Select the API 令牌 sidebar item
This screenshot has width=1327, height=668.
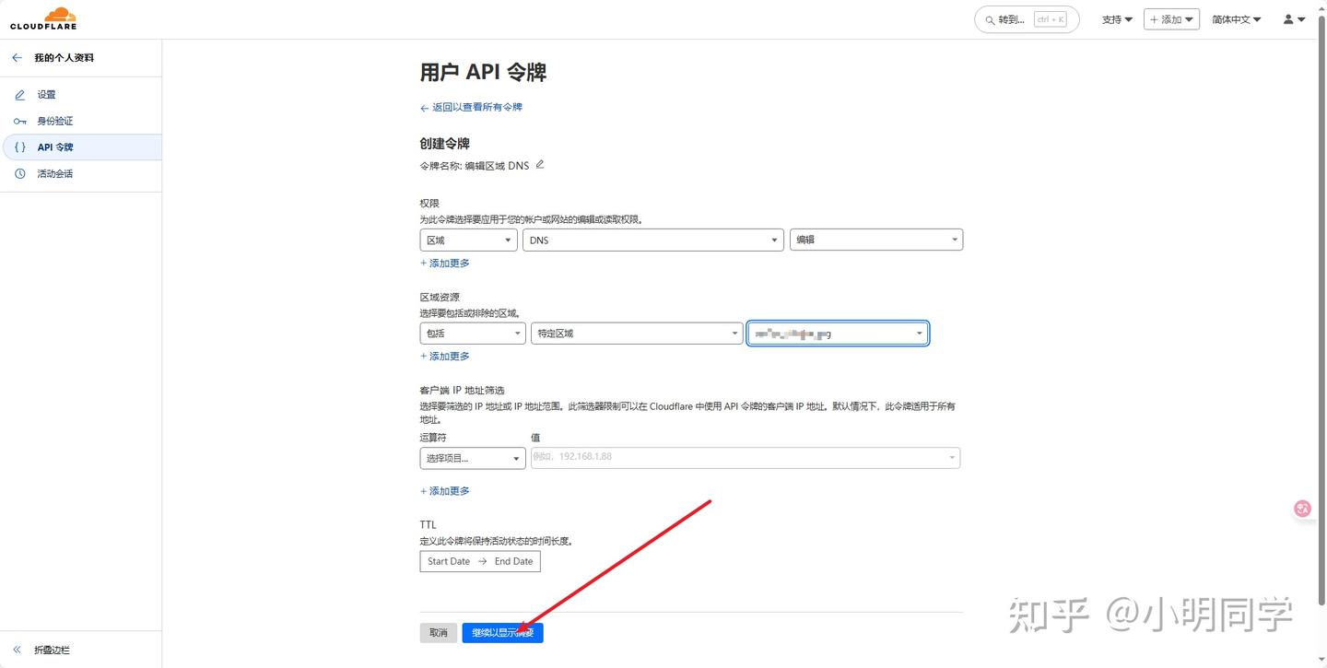pyautogui.click(x=81, y=147)
